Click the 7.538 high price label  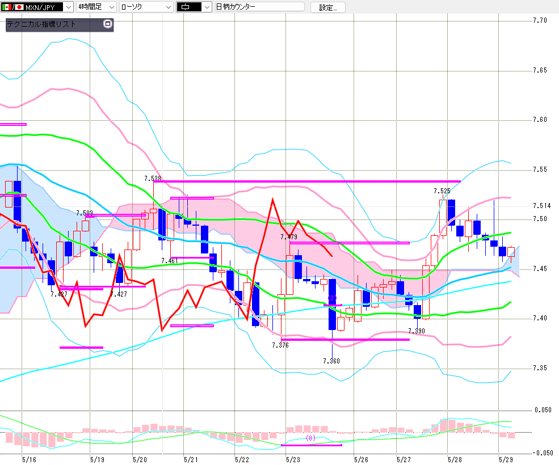click(153, 178)
